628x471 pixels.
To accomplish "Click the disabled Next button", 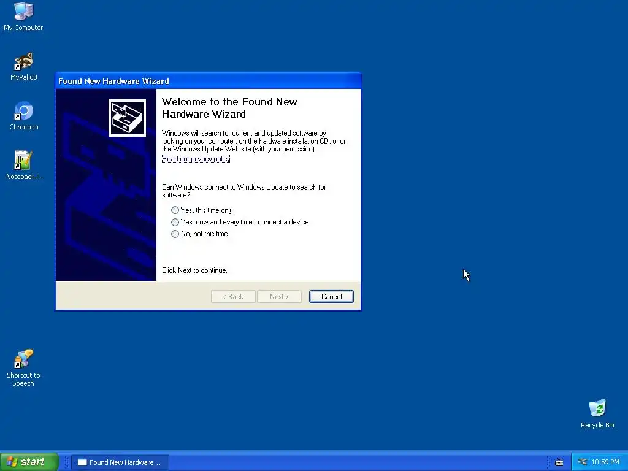I will [x=279, y=297].
